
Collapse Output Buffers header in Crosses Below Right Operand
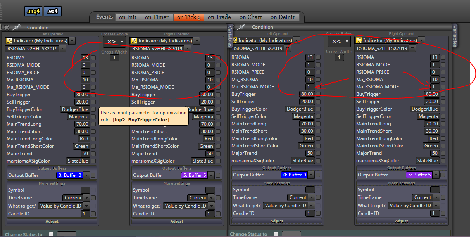[402, 168]
